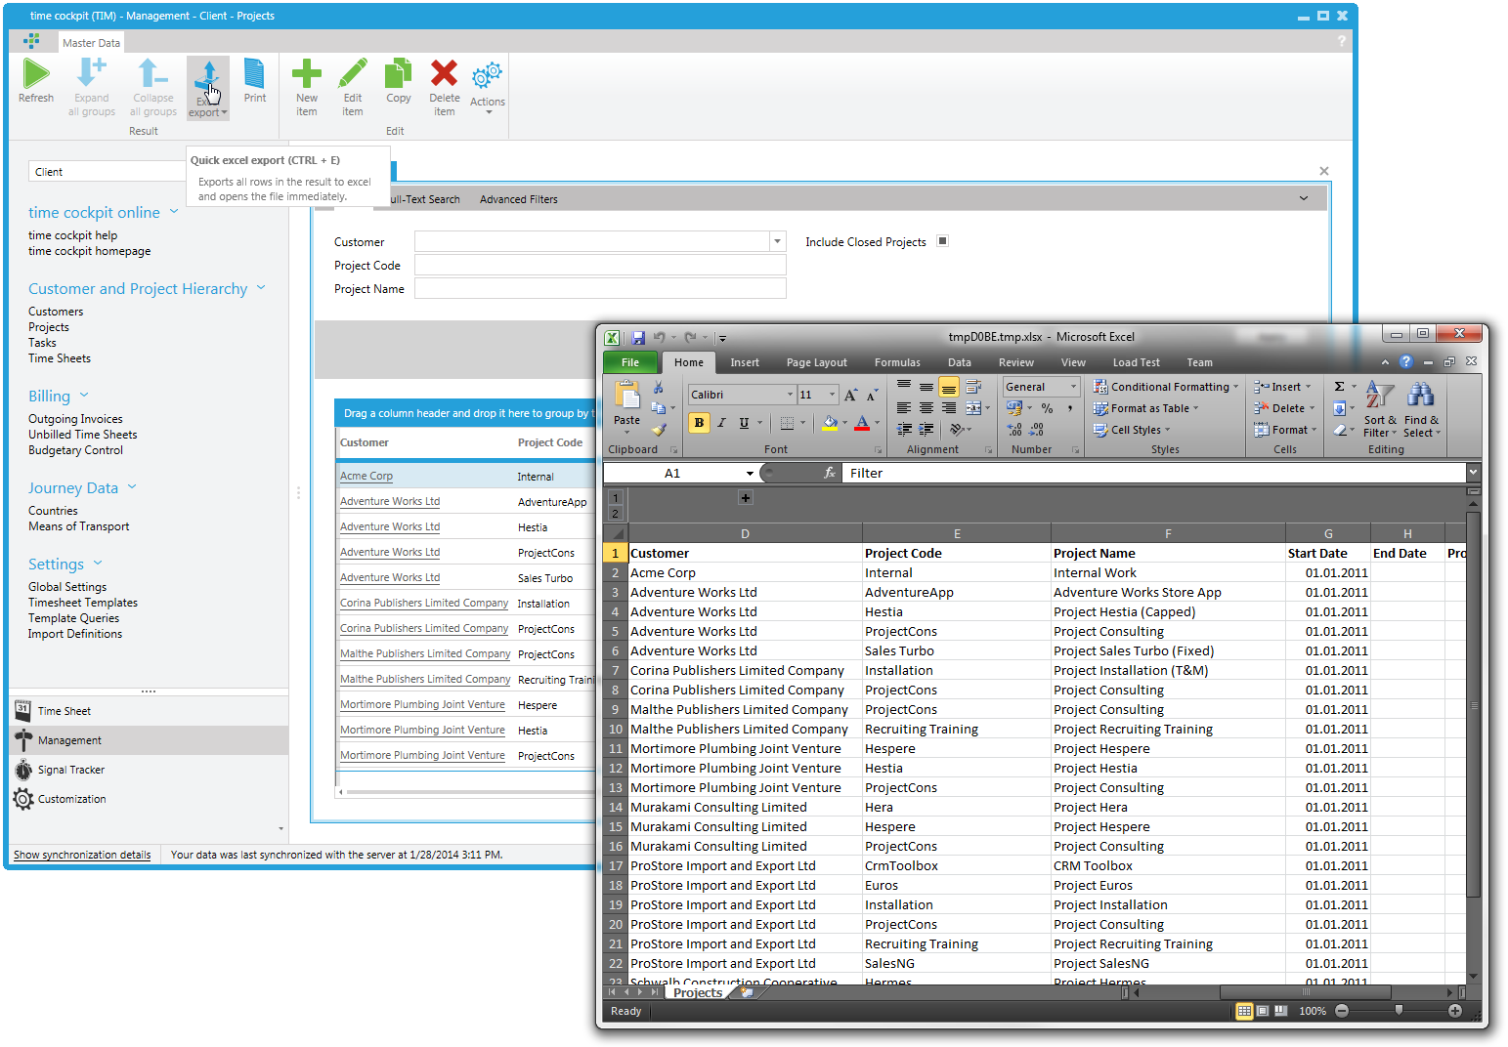Image resolution: width=1508 pixels, height=1047 pixels.
Task: Click the green plus New item icon
Action: (307, 74)
